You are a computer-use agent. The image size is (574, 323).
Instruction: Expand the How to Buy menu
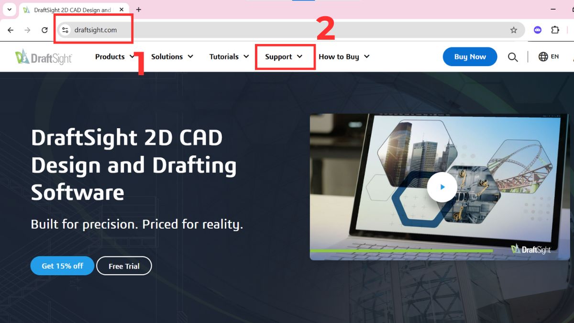click(344, 56)
